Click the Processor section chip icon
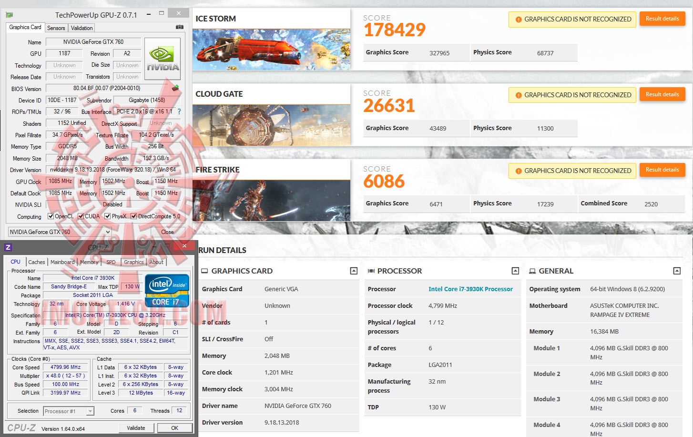The width and height of the screenshot is (693, 437). 371,271
